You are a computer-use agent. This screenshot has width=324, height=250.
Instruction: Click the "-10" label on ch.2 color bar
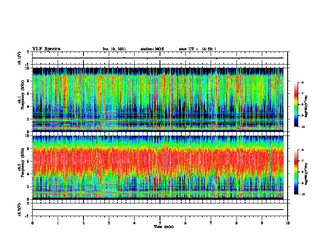[x=302, y=194]
